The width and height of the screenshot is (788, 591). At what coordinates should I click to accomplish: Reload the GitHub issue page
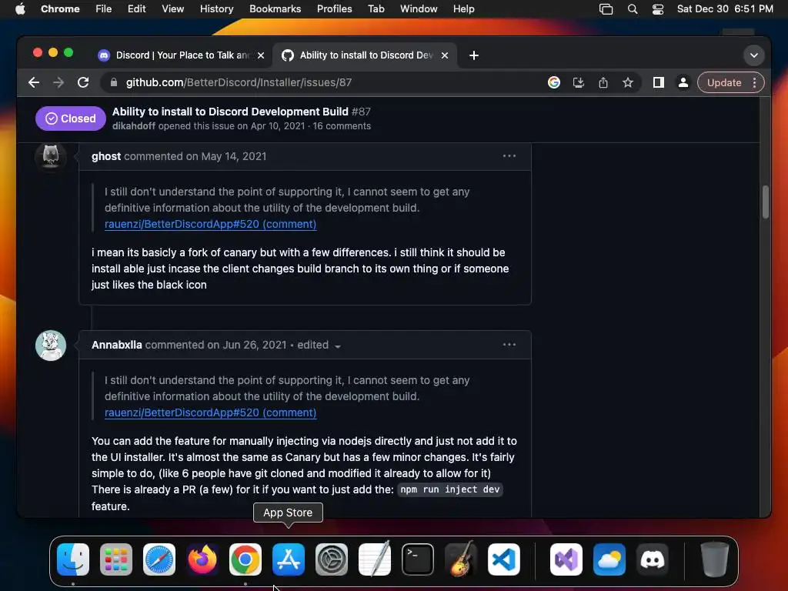[x=83, y=82]
